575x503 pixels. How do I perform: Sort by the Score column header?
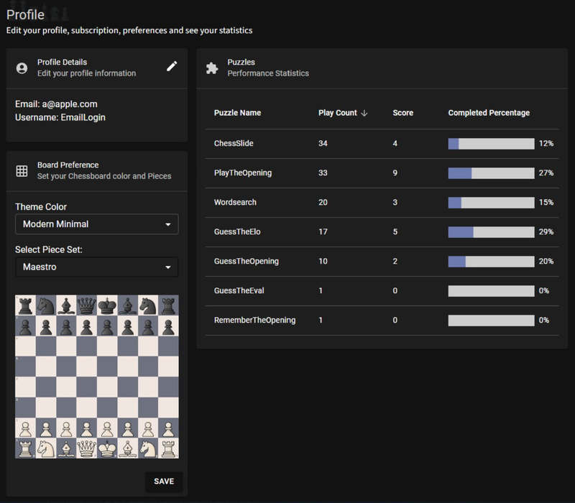coord(402,114)
